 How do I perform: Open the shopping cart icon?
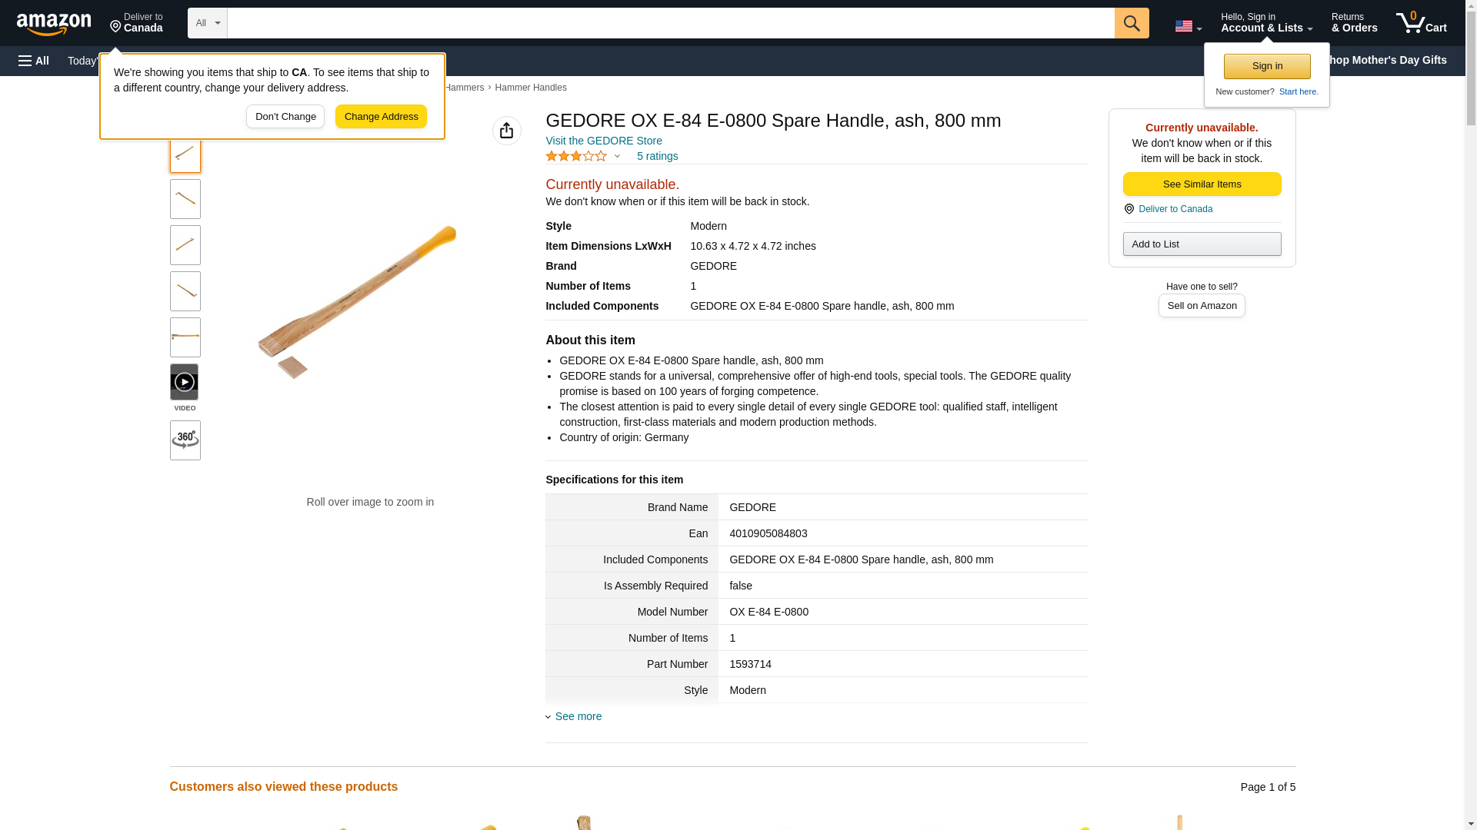[1421, 23]
